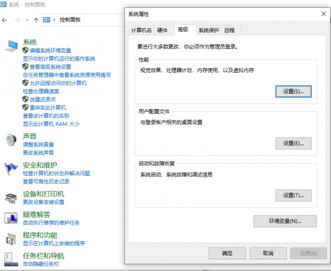This screenshot has height=271, width=331.
Task: Click the Programs and Features icon
Action: (x=11, y=239)
